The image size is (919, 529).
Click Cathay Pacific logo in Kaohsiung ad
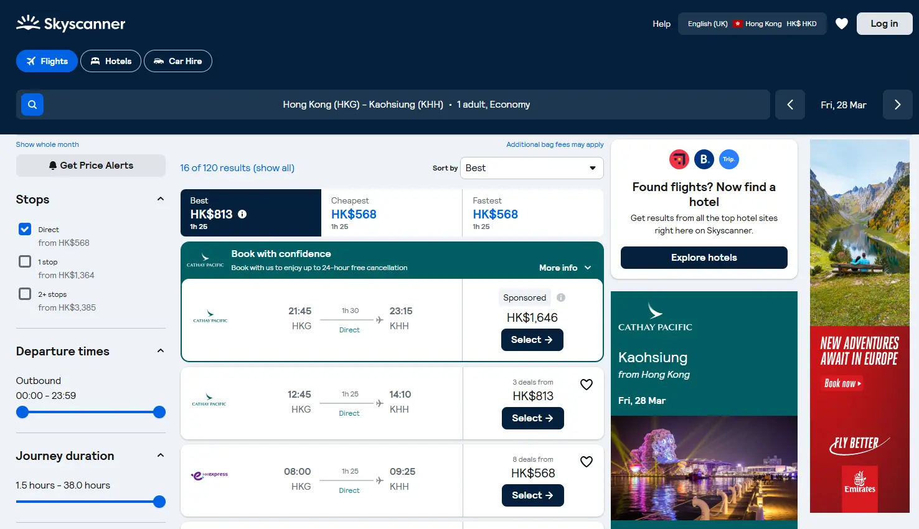[x=655, y=317]
